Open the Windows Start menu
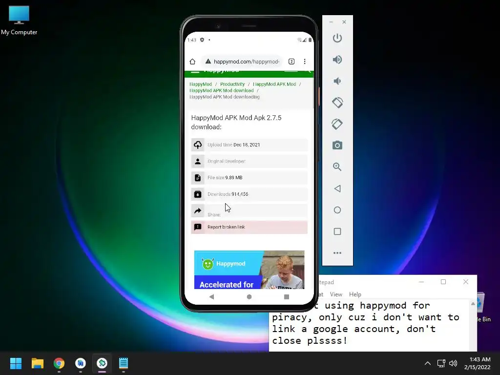 [x=16, y=363]
